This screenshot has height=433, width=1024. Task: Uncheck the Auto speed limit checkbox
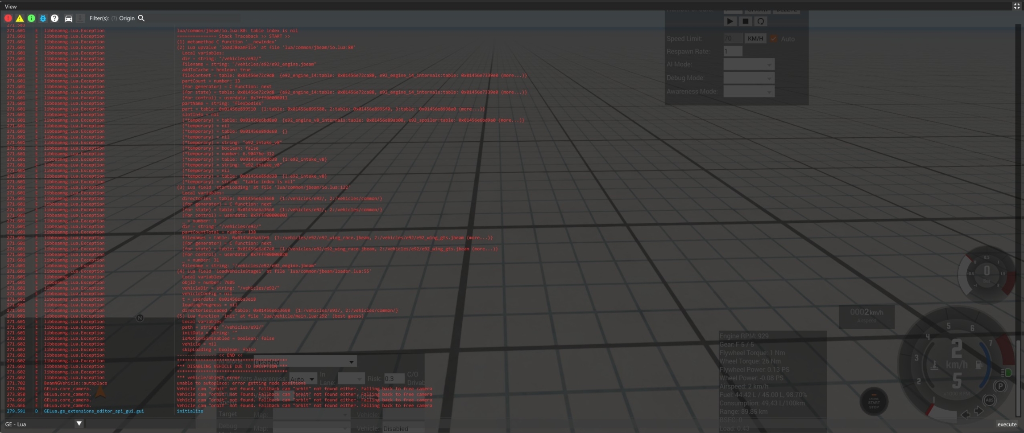(x=774, y=39)
